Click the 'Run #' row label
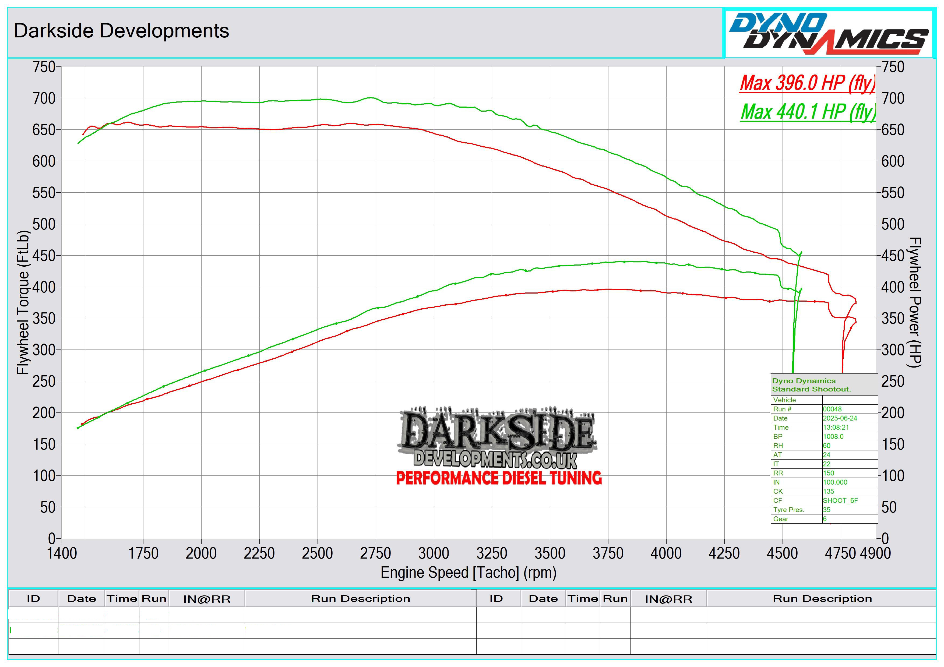944x667 pixels. click(782, 409)
